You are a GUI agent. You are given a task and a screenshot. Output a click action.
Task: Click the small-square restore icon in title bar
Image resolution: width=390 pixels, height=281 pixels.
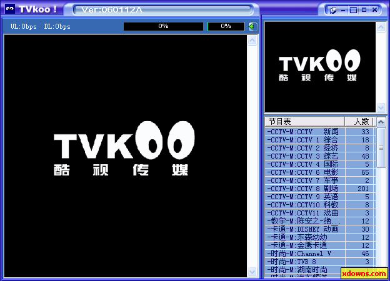364,10
